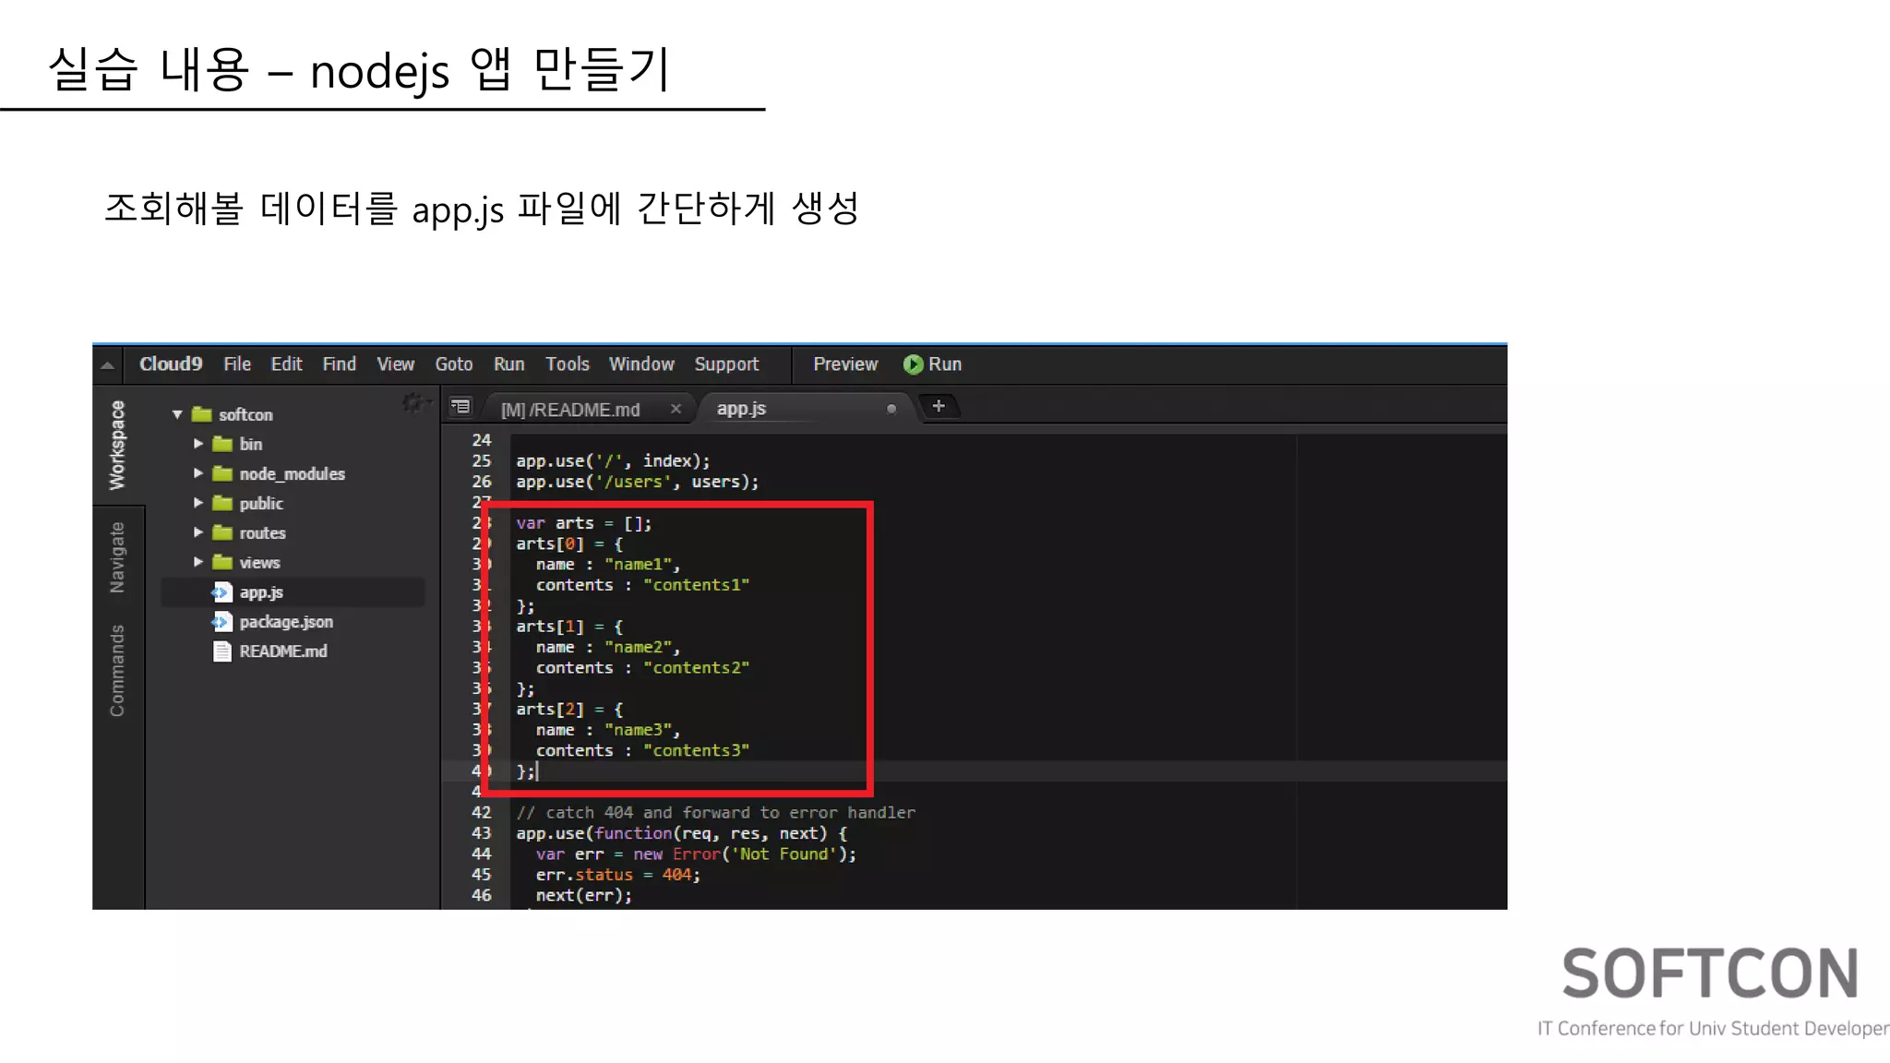
Task: Click line number 25 in the gutter
Action: [x=481, y=460]
